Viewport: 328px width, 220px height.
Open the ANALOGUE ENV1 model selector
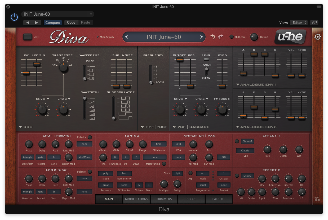pos(256,85)
